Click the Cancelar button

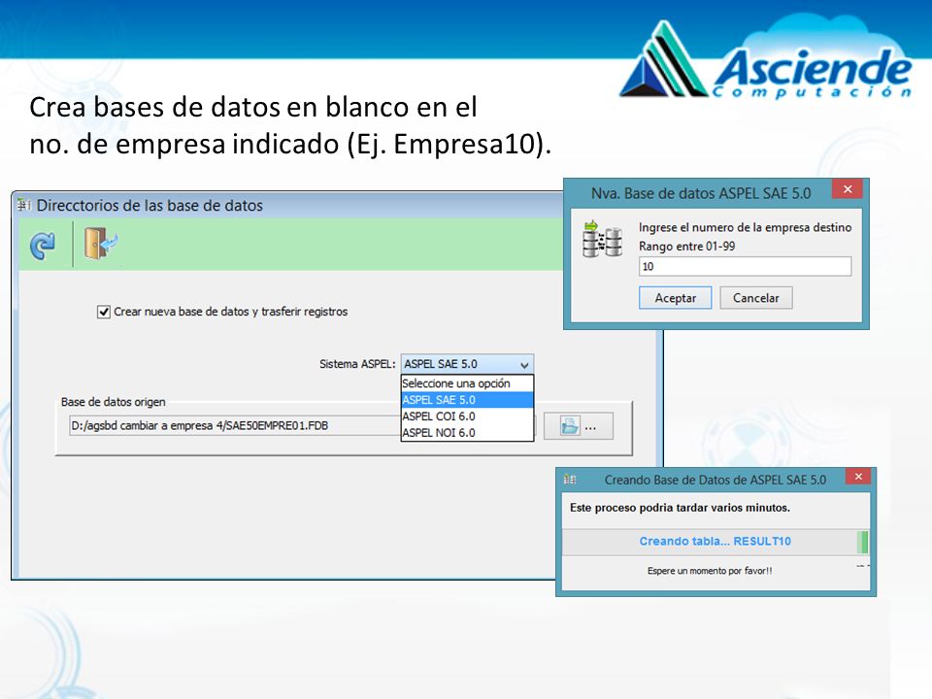pyautogui.click(x=756, y=298)
